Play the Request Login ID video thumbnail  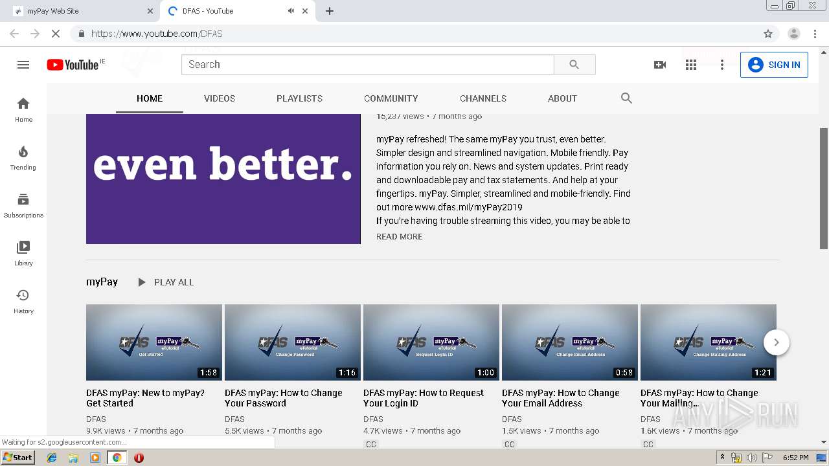coord(431,342)
